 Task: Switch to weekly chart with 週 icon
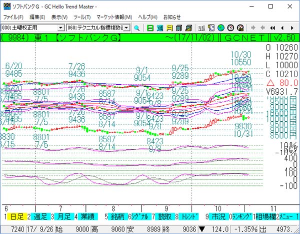(160, 28)
